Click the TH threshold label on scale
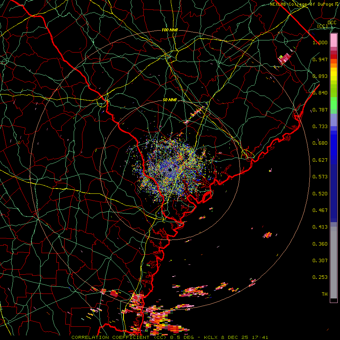Image resolution: width=340 pixels, height=340 pixels. point(325,294)
